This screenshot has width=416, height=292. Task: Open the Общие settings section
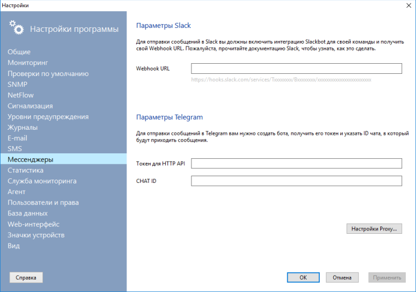pos(19,52)
